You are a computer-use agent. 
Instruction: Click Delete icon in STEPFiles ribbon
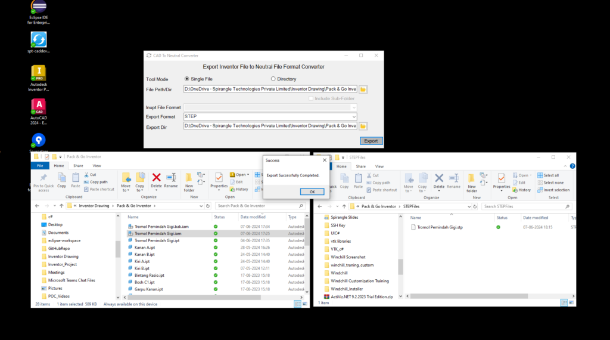(x=439, y=181)
